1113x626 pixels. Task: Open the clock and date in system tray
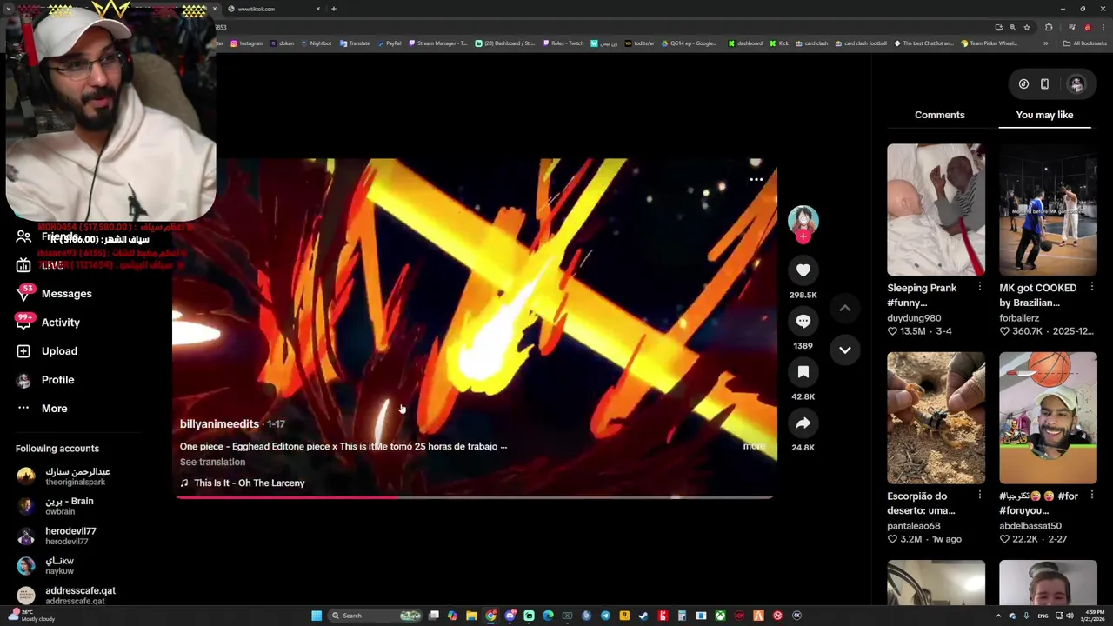tap(1092, 616)
